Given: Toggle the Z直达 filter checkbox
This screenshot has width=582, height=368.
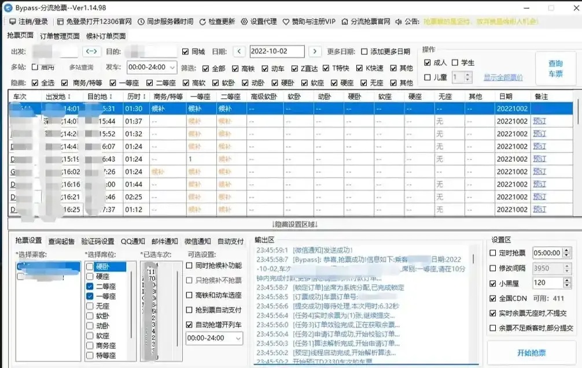Looking at the screenshot, I should pos(294,69).
